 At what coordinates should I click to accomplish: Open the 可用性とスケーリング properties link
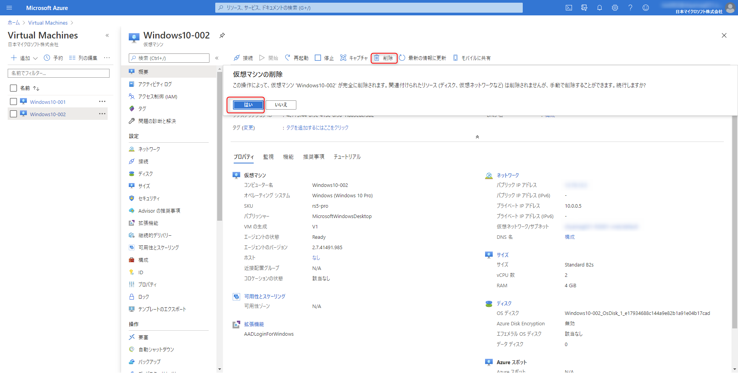click(x=264, y=296)
